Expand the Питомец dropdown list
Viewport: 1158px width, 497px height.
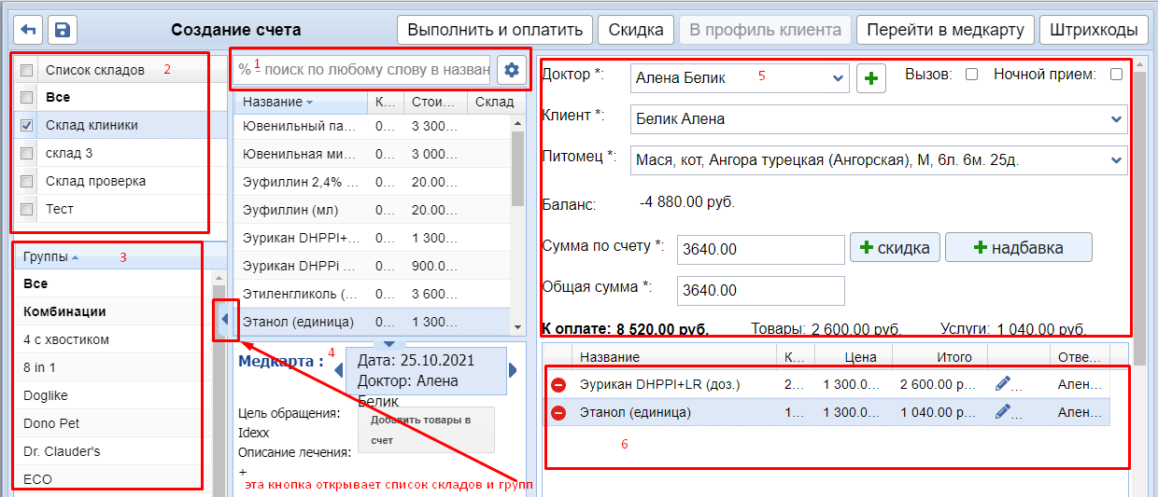(1116, 159)
